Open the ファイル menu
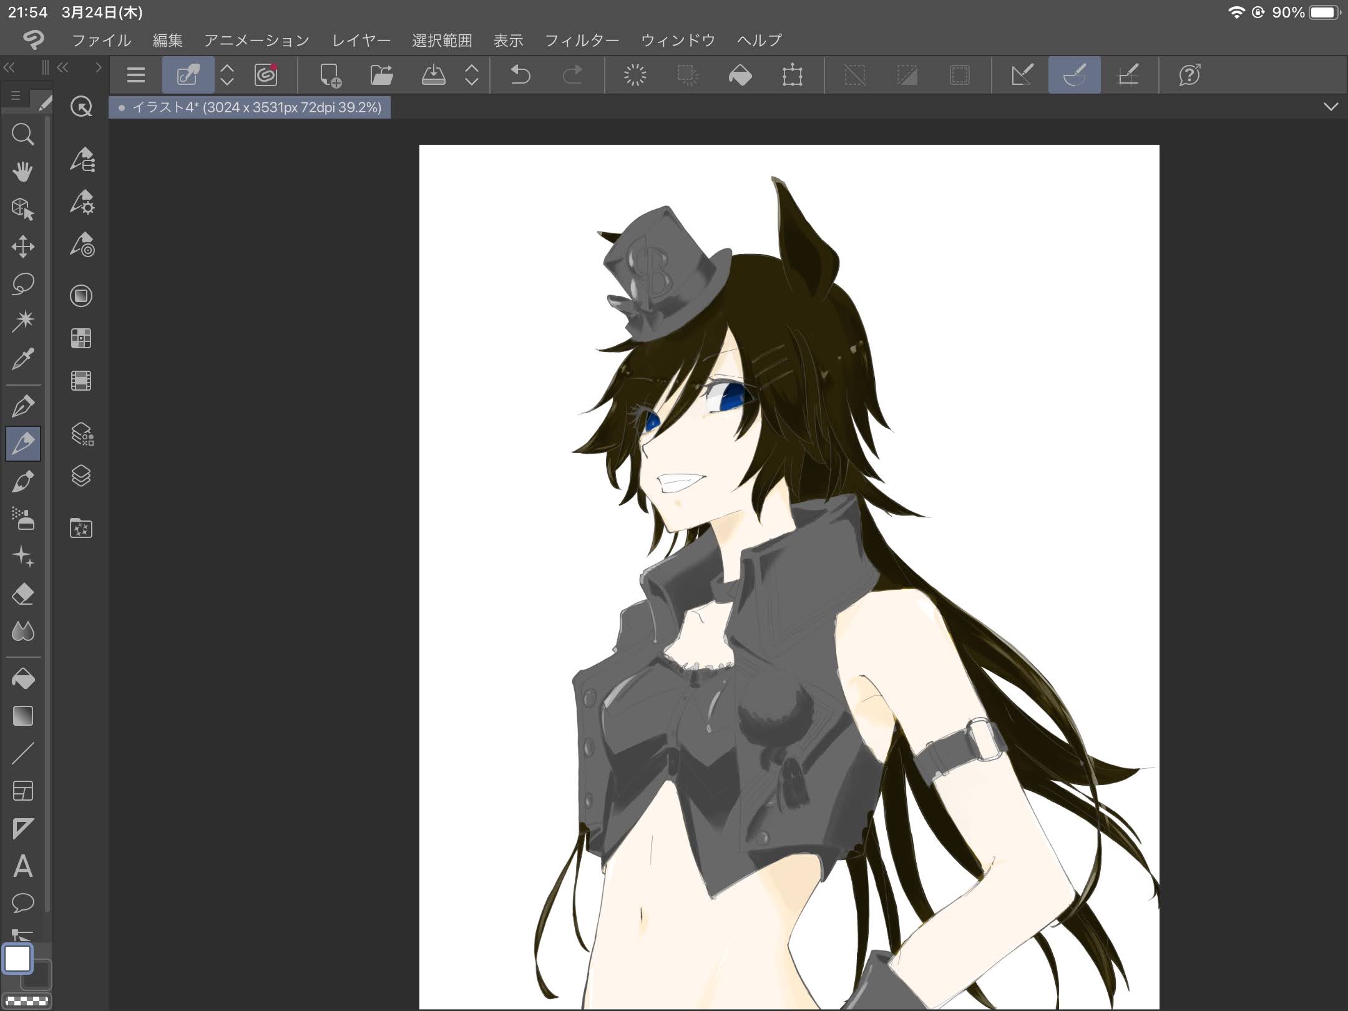Screen dimensions: 1348x1011 pos(101,41)
